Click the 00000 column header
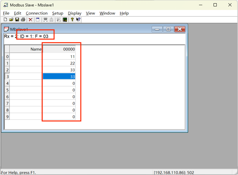Screen dimensions: 238x175 click(59, 49)
